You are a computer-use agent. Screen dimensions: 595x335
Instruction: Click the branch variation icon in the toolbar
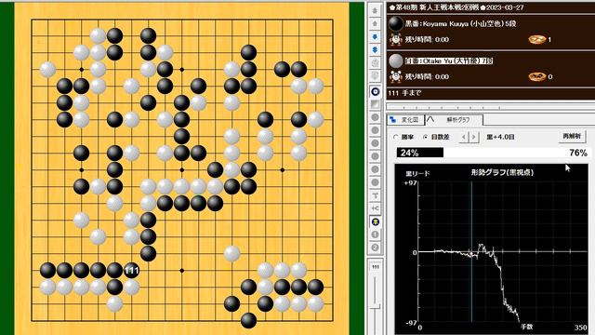point(376,208)
